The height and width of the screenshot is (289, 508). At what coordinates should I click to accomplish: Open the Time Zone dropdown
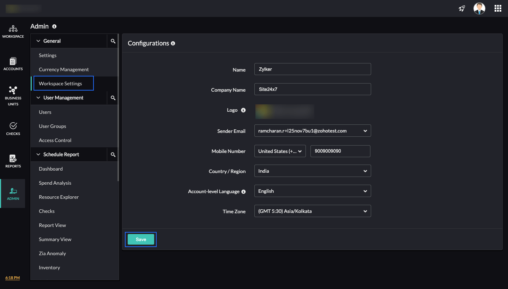(312, 211)
